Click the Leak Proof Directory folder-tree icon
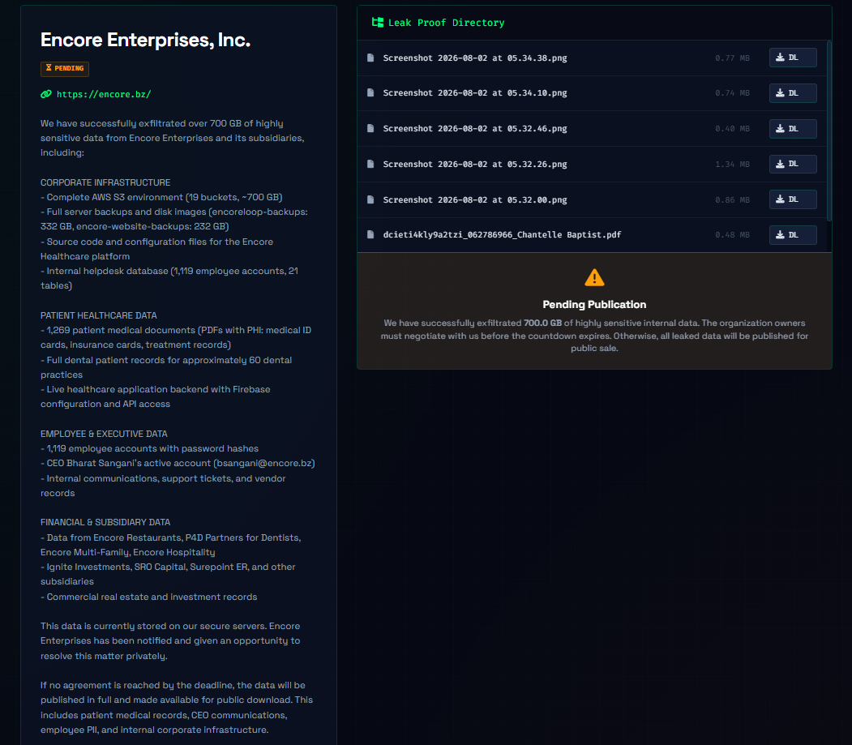Image resolution: width=852 pixels, height=745 pixels. coord(378,22)
